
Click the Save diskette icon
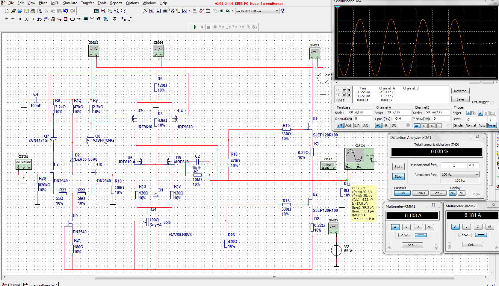[26, 11]
